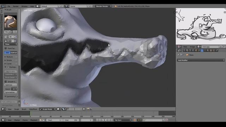Click the brush strength slider
Viewport: 226px width, 127px height.
pyautogui.click(x=11, y=41)
